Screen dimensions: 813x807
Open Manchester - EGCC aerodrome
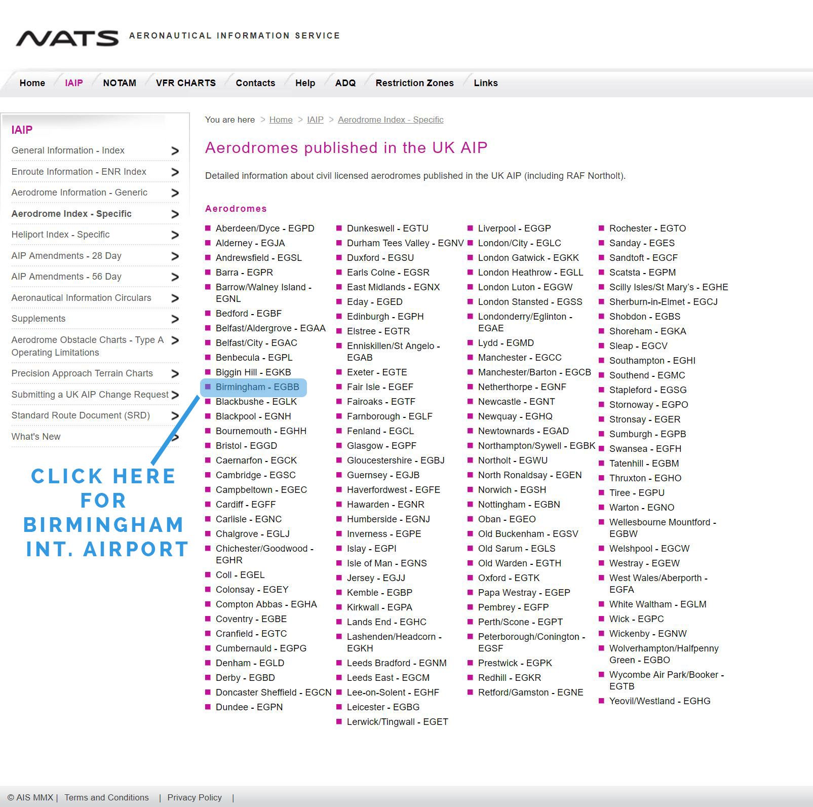[520, 358]
